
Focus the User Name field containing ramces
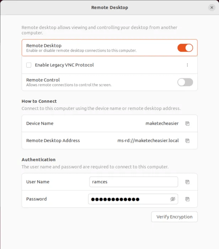click(x=134, y=182)
